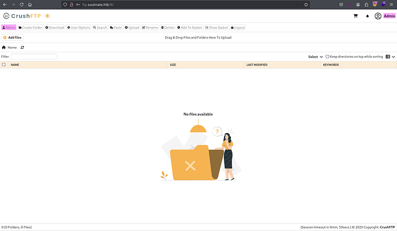
Task: Show browser downloads panel
Action: click(x=349, y=5)
